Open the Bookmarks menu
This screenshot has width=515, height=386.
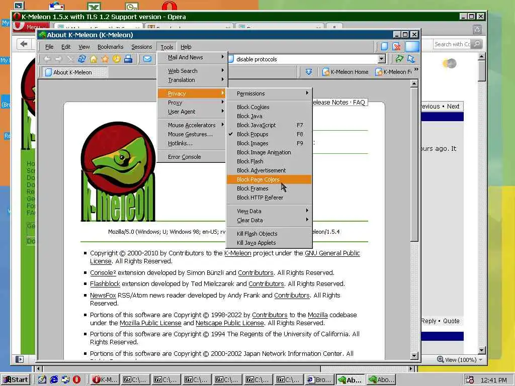point(110,47)
